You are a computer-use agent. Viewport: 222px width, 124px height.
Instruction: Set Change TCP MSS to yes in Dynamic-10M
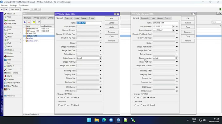[x=142, y=98]
